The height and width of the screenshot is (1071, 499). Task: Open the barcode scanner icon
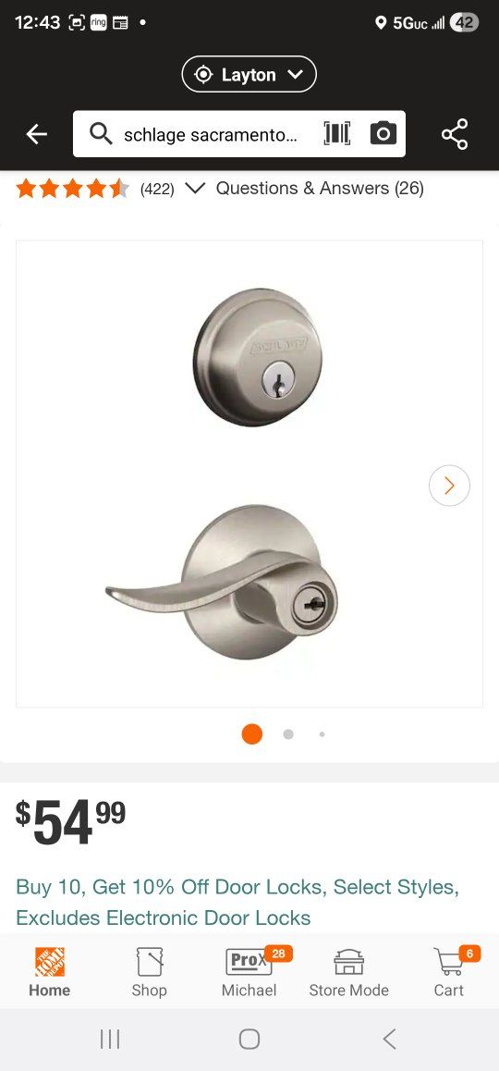click(x=336, y=134)
